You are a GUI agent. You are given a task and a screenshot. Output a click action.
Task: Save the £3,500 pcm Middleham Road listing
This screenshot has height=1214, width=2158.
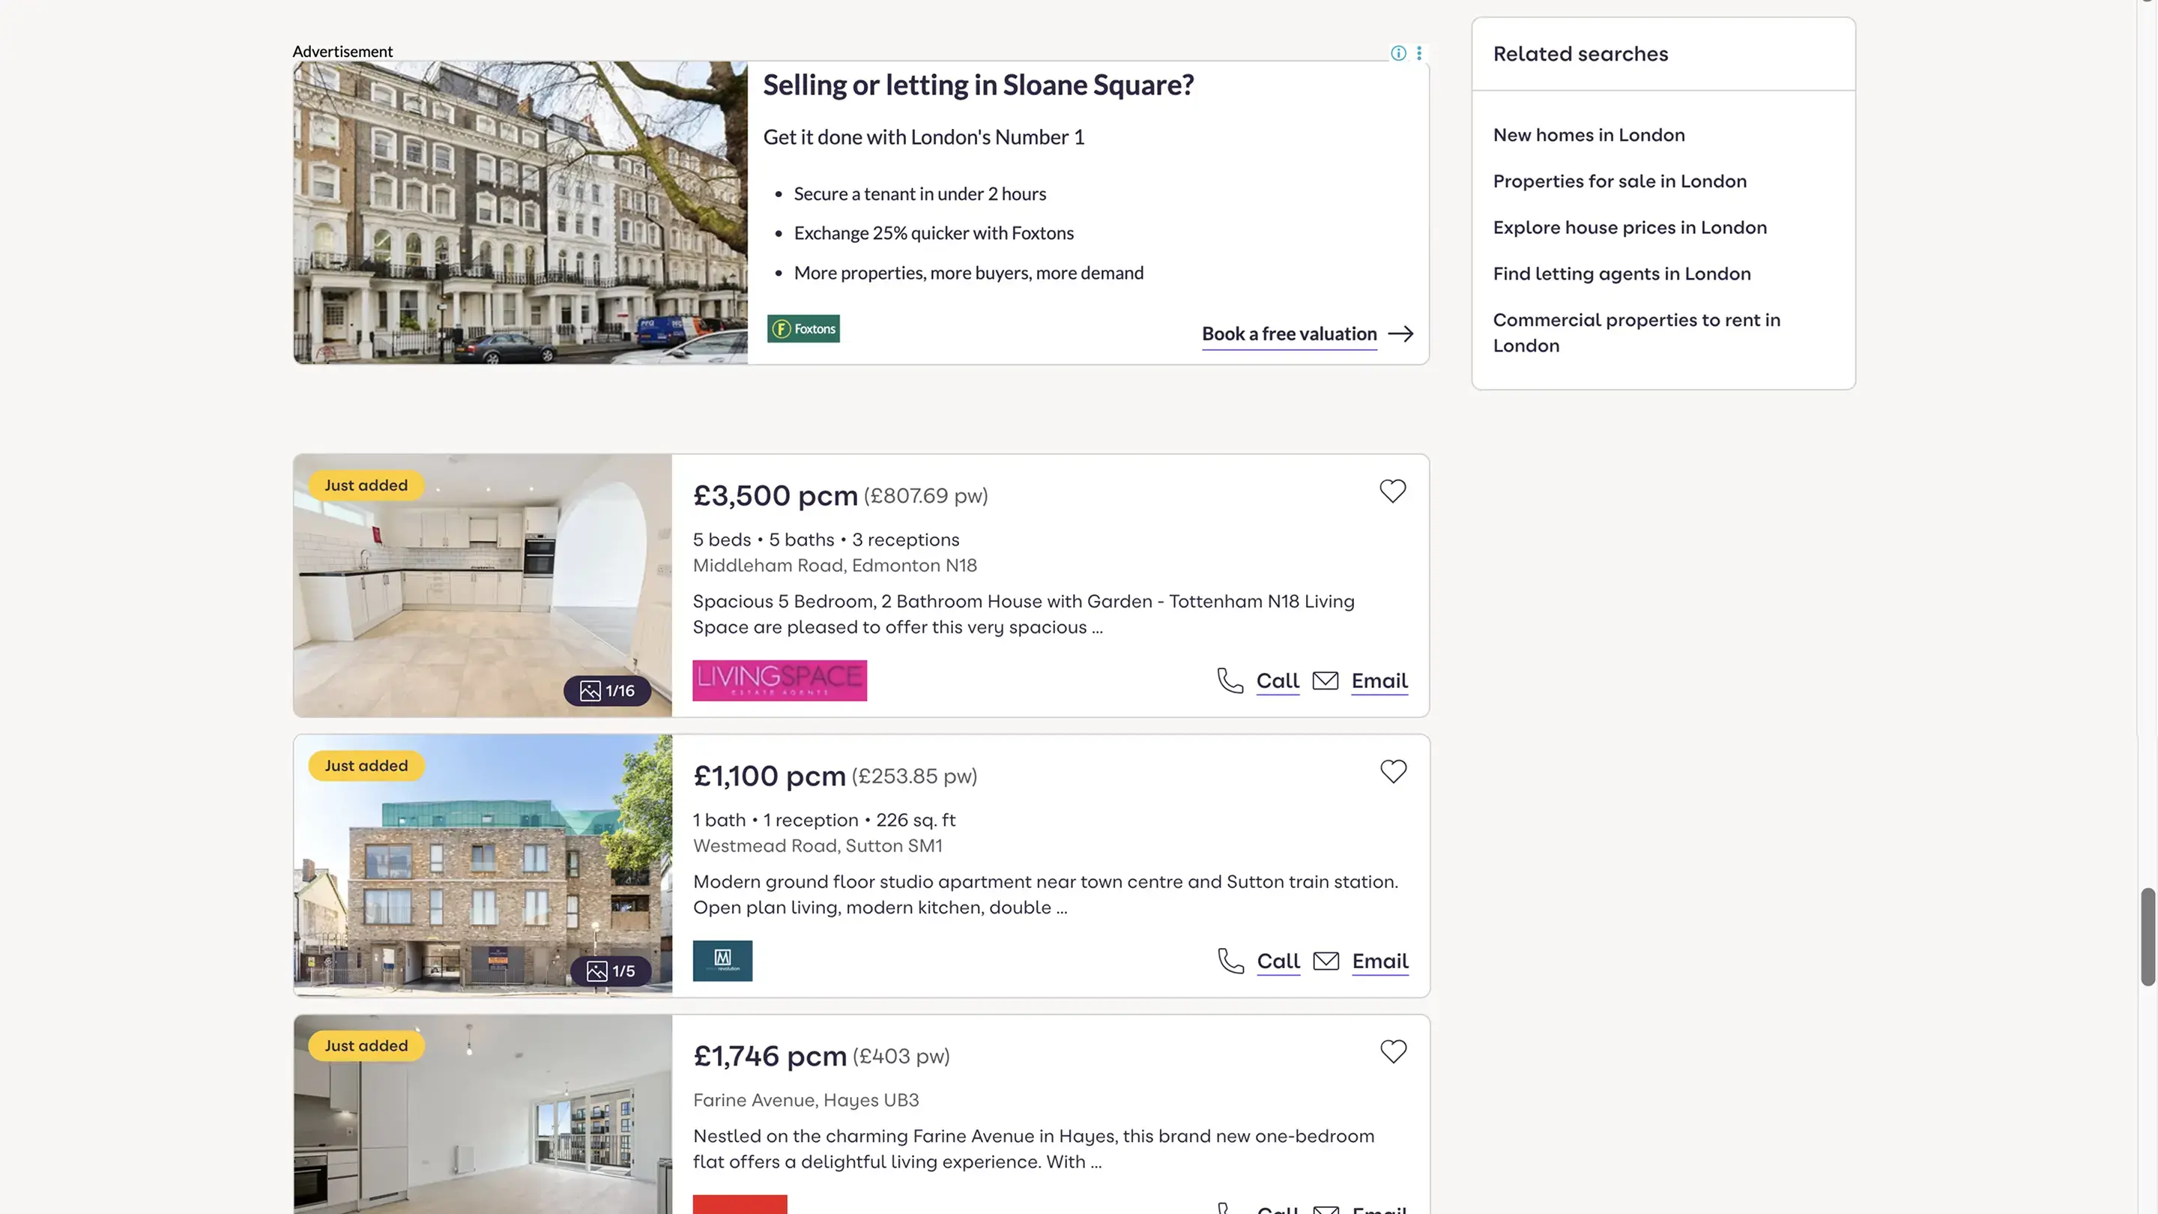(1392, 491)
